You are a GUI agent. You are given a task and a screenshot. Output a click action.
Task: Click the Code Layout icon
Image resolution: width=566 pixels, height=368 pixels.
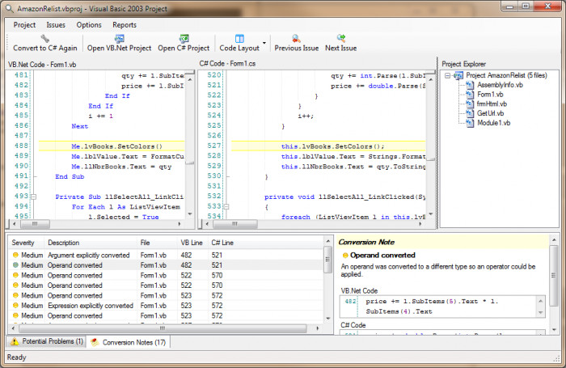(x=239, y=38)
